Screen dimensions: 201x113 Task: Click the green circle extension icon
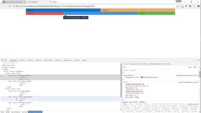click(x=198, y=6)
